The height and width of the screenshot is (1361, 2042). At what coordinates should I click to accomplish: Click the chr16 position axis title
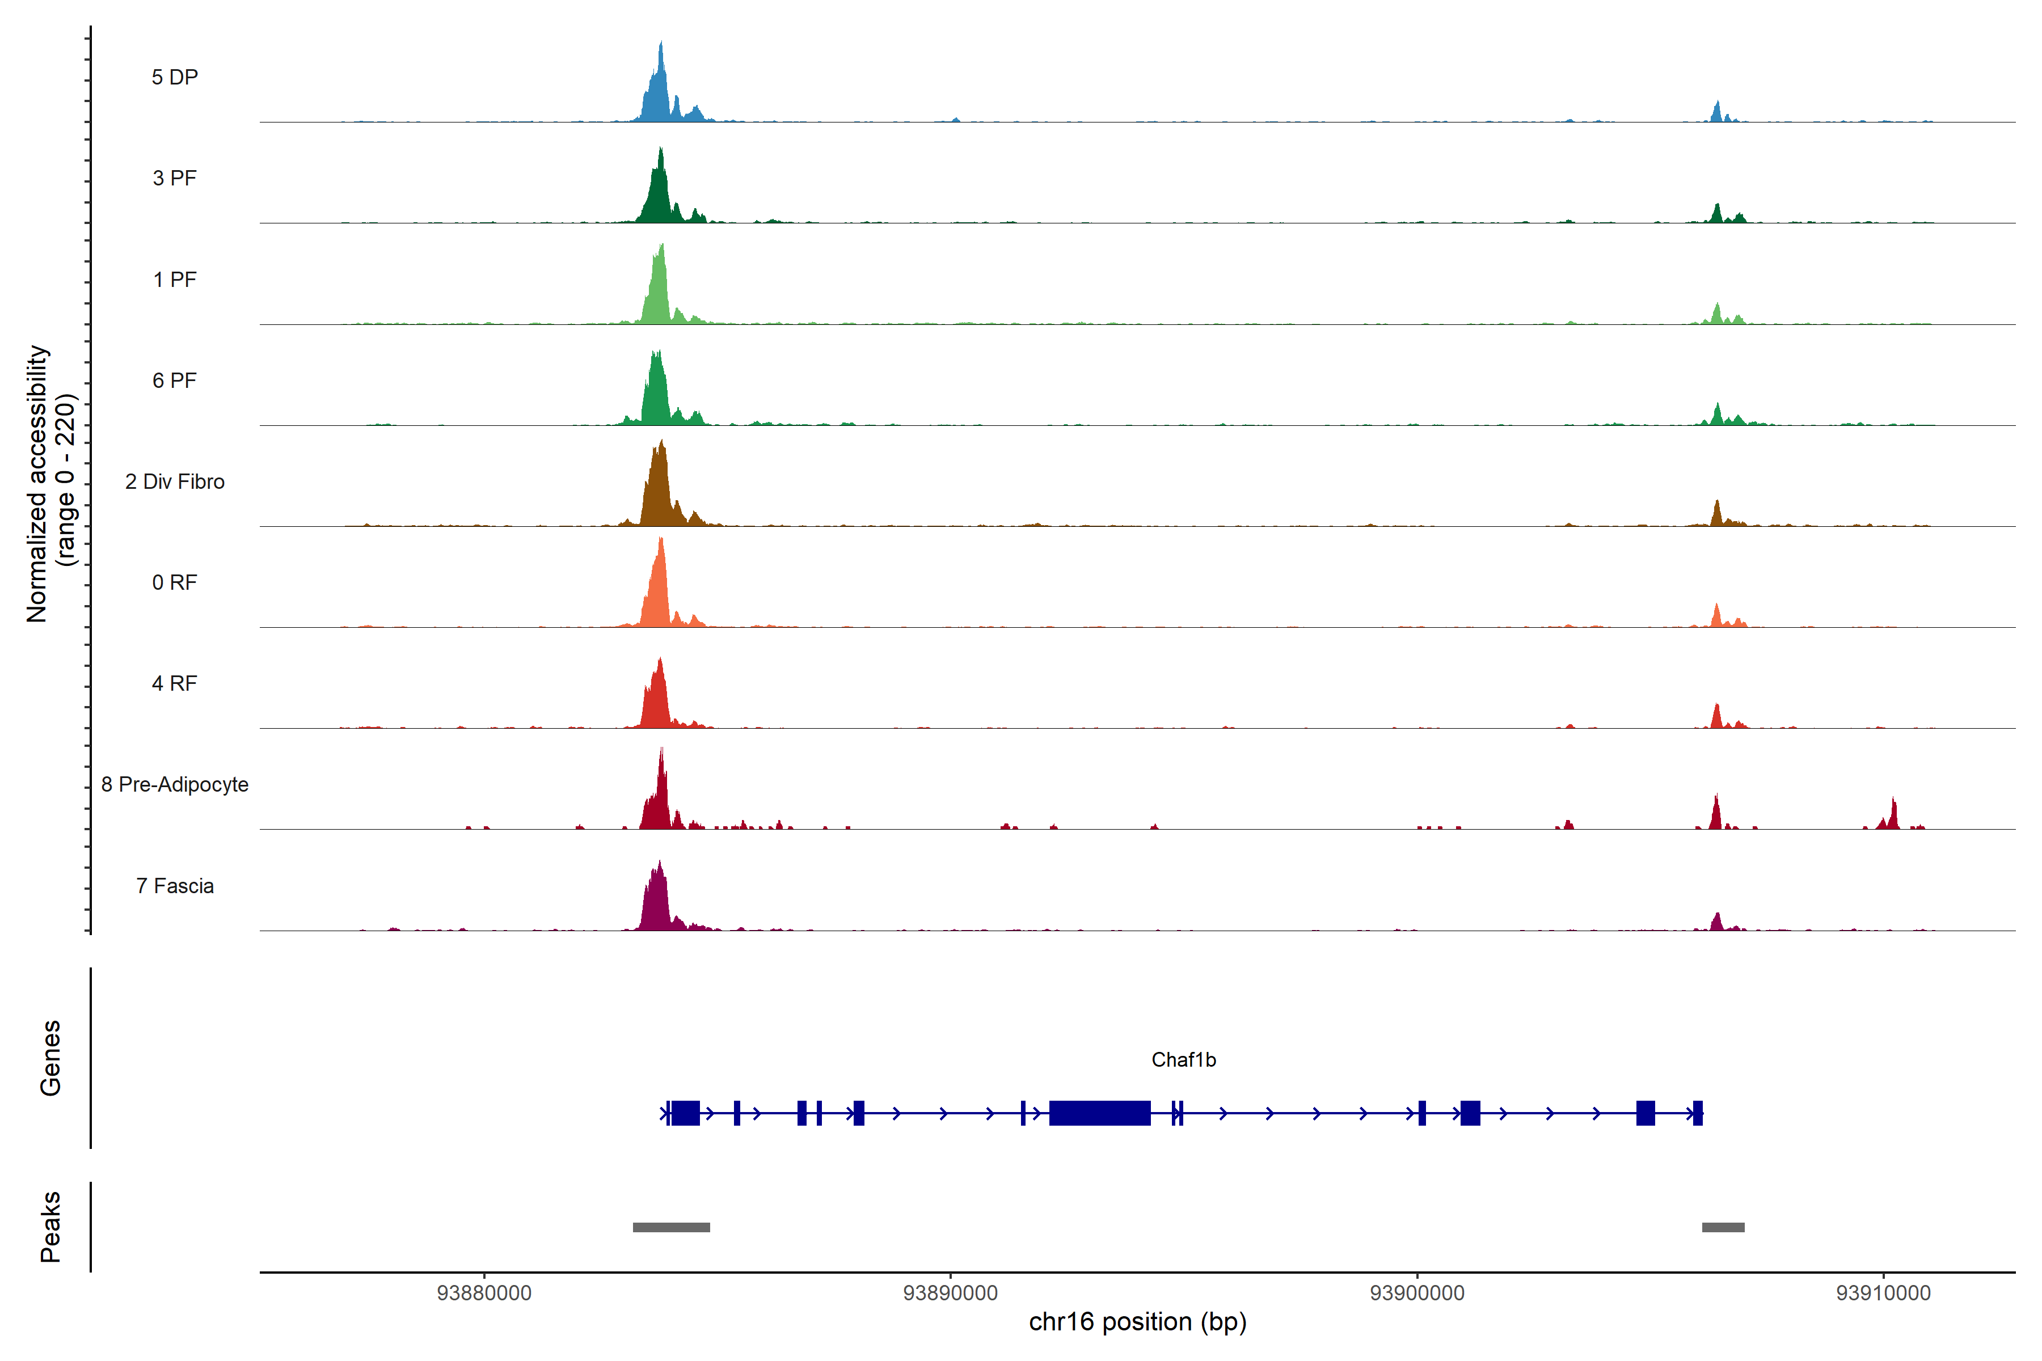click(x=1137, y=1322)
